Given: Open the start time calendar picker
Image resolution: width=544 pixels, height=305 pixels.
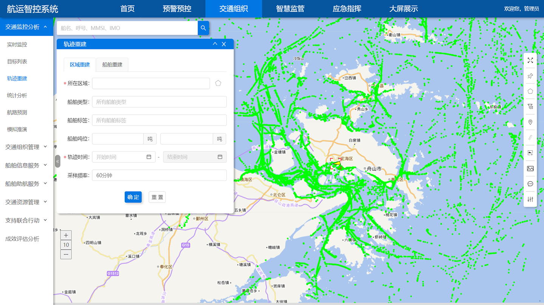Looking at the screenshot, I should (149, 157).
